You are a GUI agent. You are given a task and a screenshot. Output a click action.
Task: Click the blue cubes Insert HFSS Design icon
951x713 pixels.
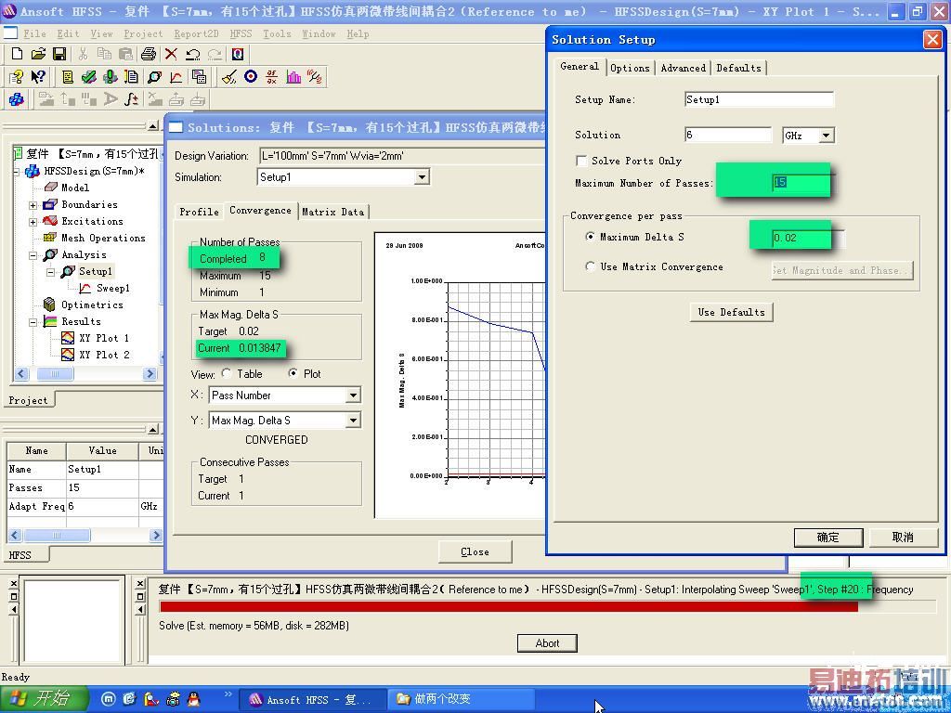coord(17,98)
